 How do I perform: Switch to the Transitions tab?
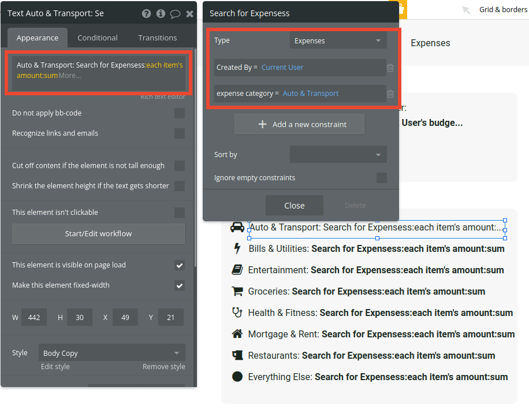[157, 38]
